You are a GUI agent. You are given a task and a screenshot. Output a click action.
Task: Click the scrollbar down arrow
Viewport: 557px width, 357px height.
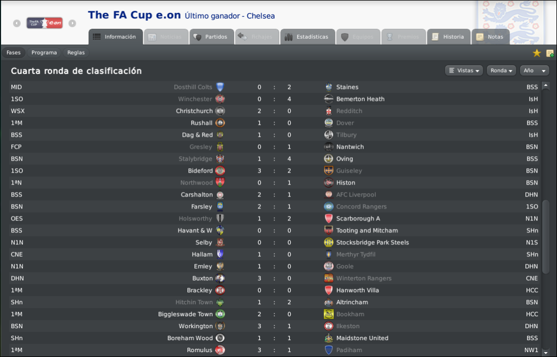546,352
